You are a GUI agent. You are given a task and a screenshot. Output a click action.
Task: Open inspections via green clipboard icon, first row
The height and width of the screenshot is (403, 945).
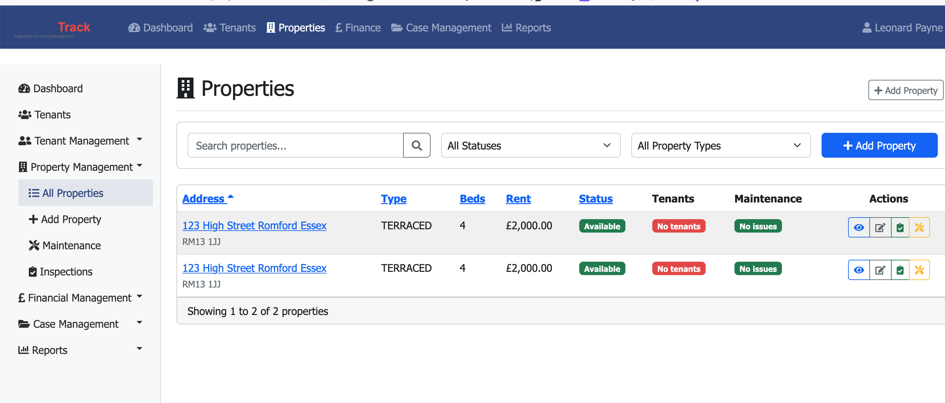click(x=900, y=227)
